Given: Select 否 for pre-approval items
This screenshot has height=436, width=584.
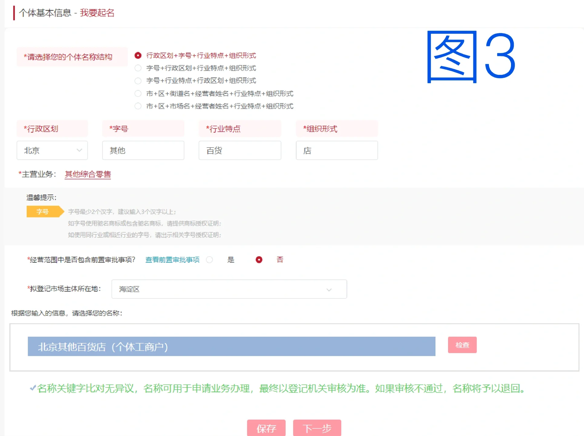Looking at the screenshot, I should (259, 260).
